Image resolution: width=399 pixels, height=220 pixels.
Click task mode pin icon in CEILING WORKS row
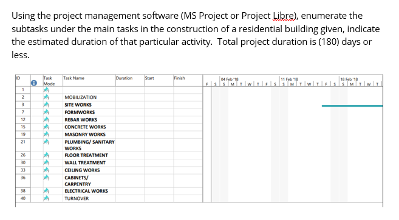[46, 170]
